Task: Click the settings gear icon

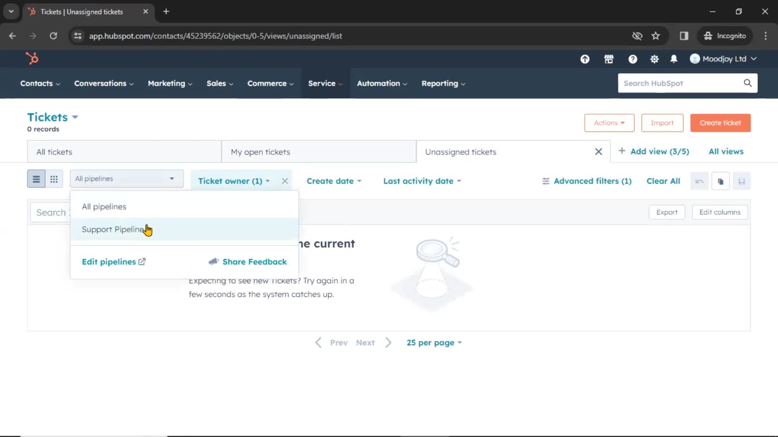Action: click(x=654, y=59)
